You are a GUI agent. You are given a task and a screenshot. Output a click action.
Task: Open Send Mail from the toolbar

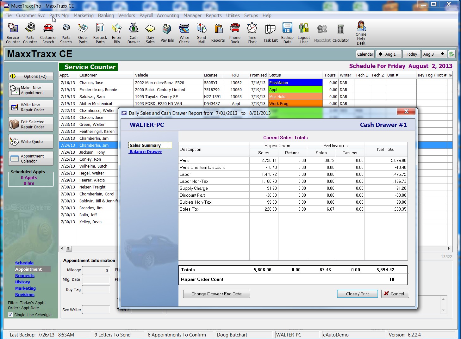coord(202,33)
